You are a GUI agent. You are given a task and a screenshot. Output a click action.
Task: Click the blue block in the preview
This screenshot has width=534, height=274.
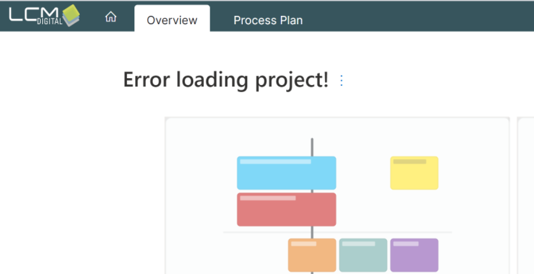point(286,176)
